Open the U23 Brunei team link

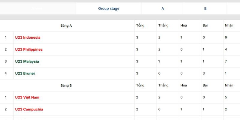click(25, 73)
